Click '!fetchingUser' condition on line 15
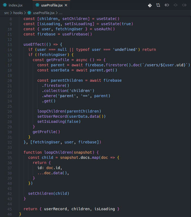Screen dimensions: 191x217 click(x=52, y=55)
